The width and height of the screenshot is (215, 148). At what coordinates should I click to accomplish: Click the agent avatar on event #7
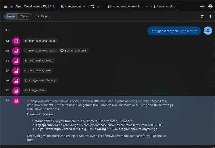[x=16, y=91]
